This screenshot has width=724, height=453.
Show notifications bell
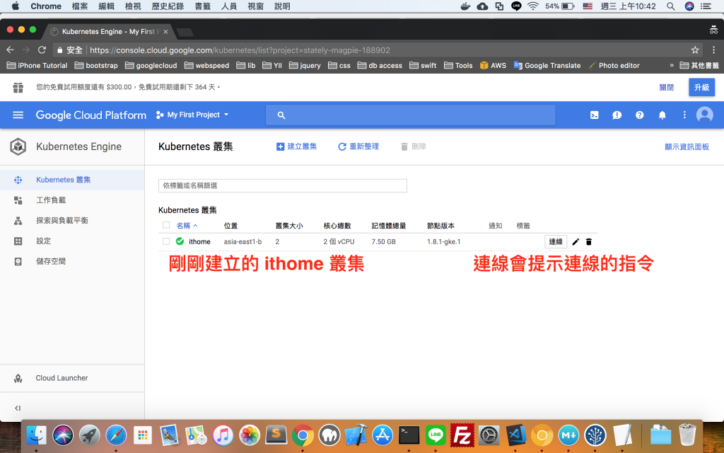click(662, 115)
